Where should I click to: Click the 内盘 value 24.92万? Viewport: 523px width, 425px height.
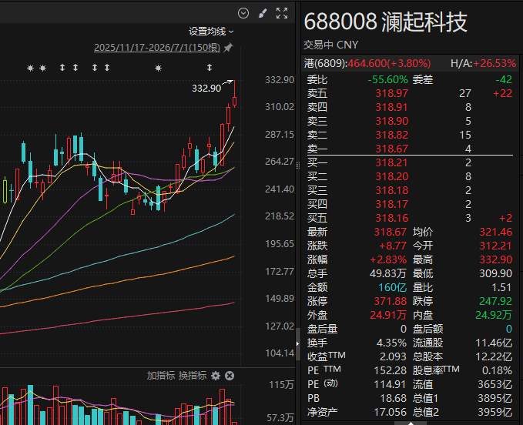click(493, 315)
